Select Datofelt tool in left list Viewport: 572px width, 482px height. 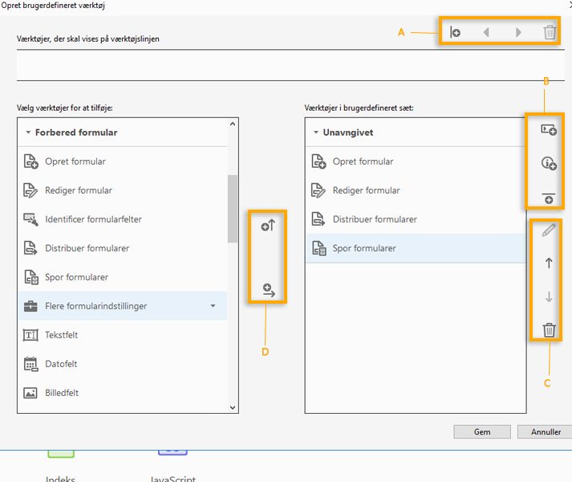[61, 364]
